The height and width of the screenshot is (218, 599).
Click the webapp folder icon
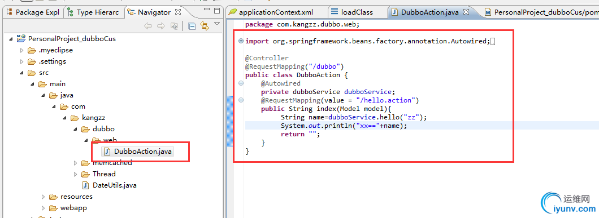[54, 208]
